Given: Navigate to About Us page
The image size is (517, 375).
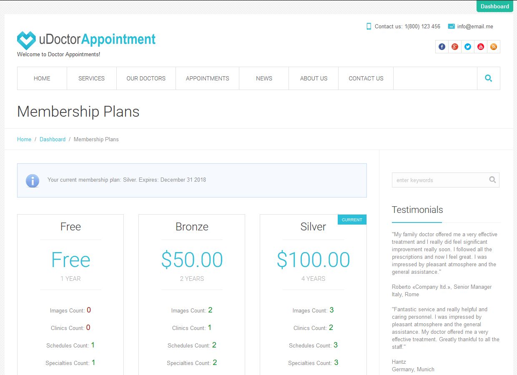Looking at the screenshot, I should pos(314,78).
